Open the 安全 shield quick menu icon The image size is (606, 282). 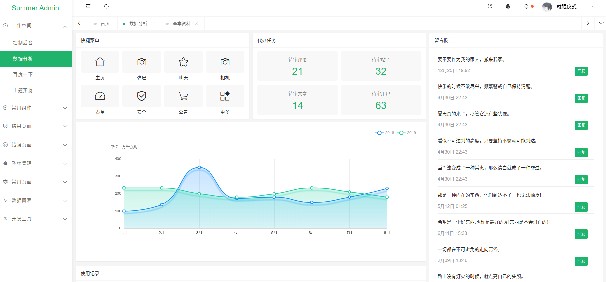click(x=142, y=96)
